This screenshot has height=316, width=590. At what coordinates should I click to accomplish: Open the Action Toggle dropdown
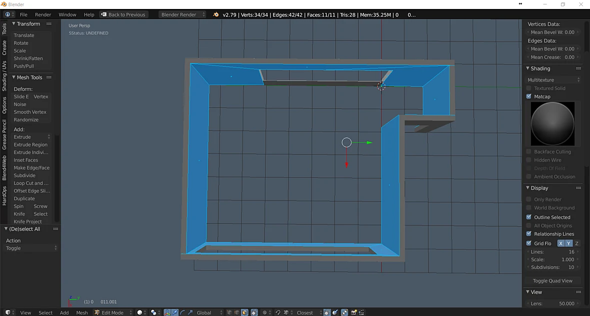point(31,248)
